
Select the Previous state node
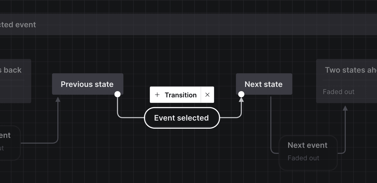pos(87,84)
